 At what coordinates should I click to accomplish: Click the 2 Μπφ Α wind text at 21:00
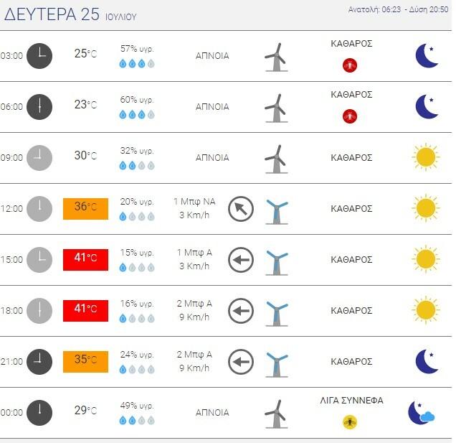click(194, 355)
